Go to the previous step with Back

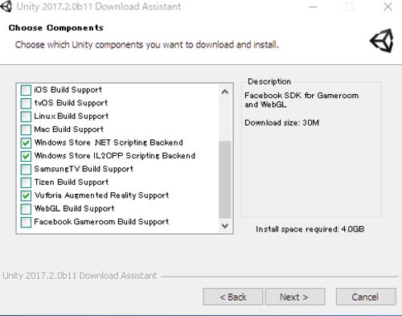(x=233, y=297)
